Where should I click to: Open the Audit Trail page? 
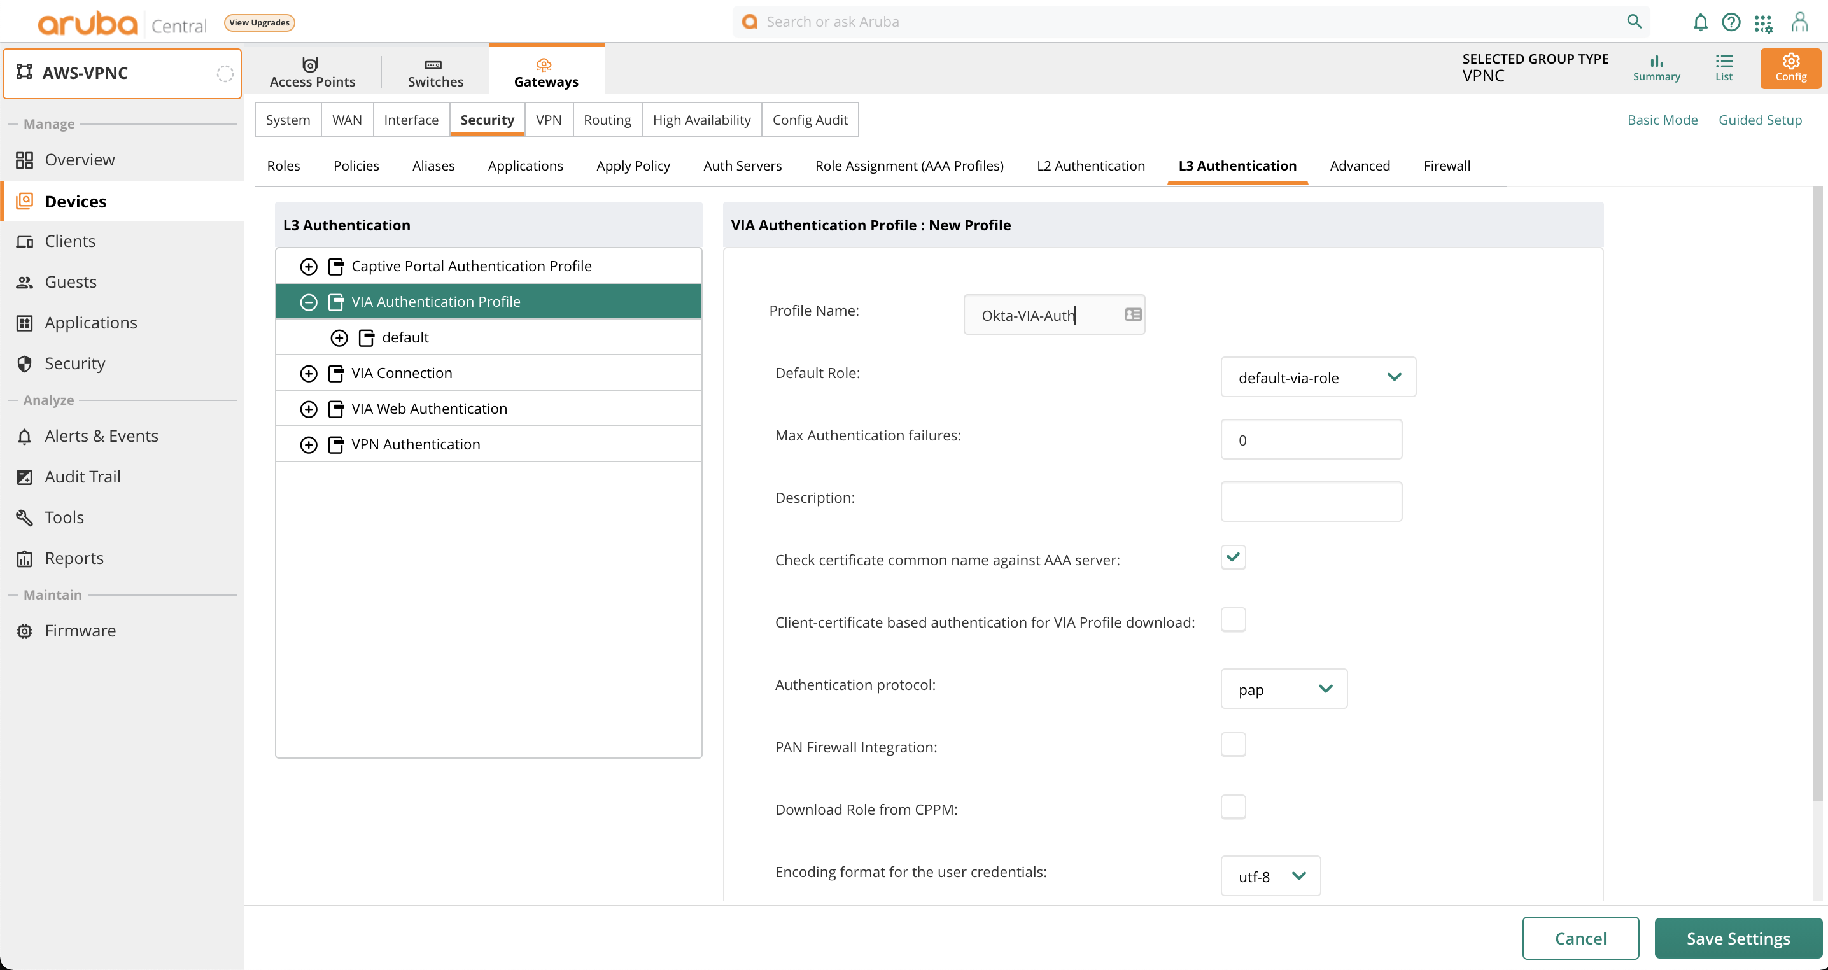[x=82, y=476]
